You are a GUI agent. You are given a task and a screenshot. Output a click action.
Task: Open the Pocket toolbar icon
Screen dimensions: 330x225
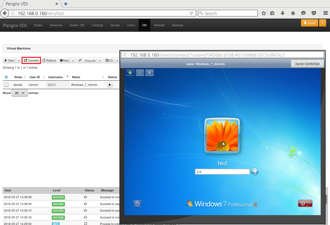(x=314, y=13)
